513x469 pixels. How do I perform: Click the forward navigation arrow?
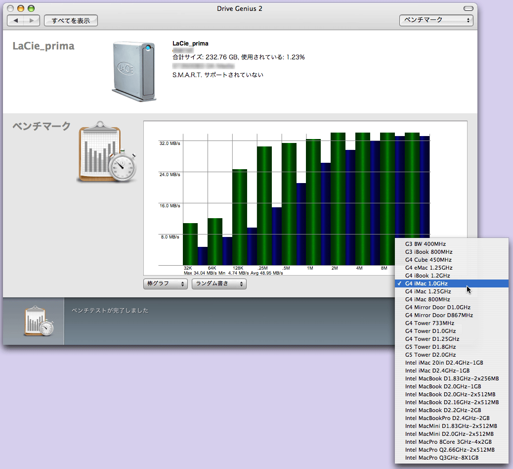pos(32,21)
